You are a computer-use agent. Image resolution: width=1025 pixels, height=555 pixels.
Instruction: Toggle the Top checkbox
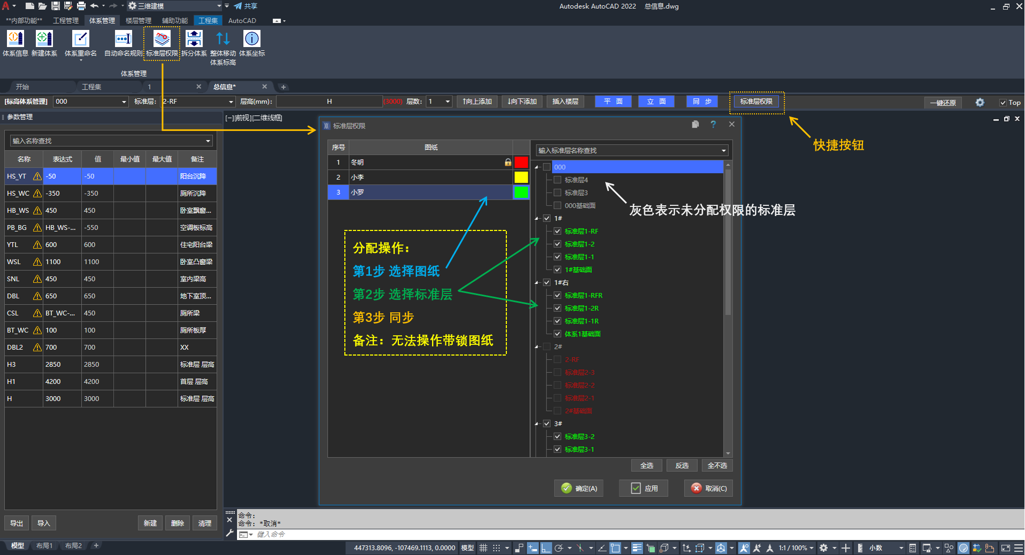pos(1003,103)
